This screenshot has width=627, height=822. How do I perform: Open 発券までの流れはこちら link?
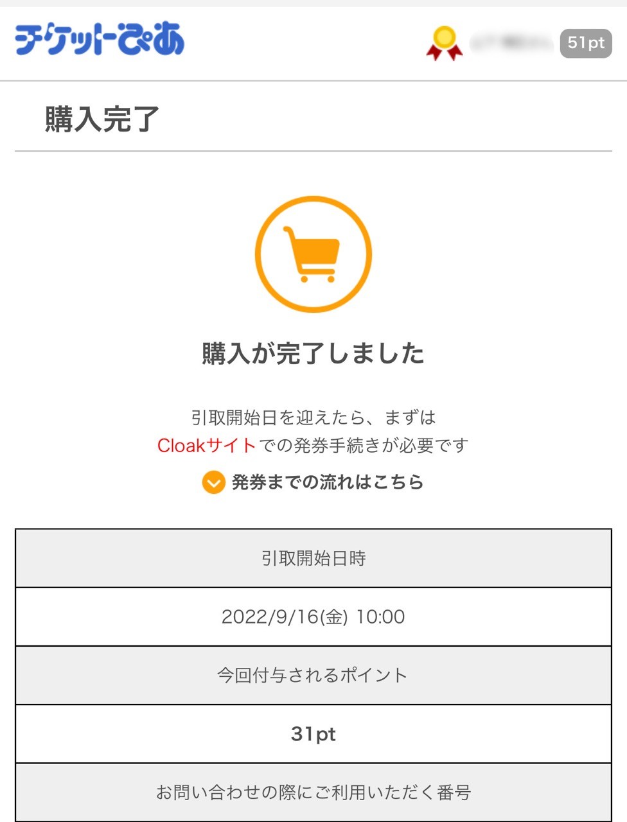(x=328, y=482)
